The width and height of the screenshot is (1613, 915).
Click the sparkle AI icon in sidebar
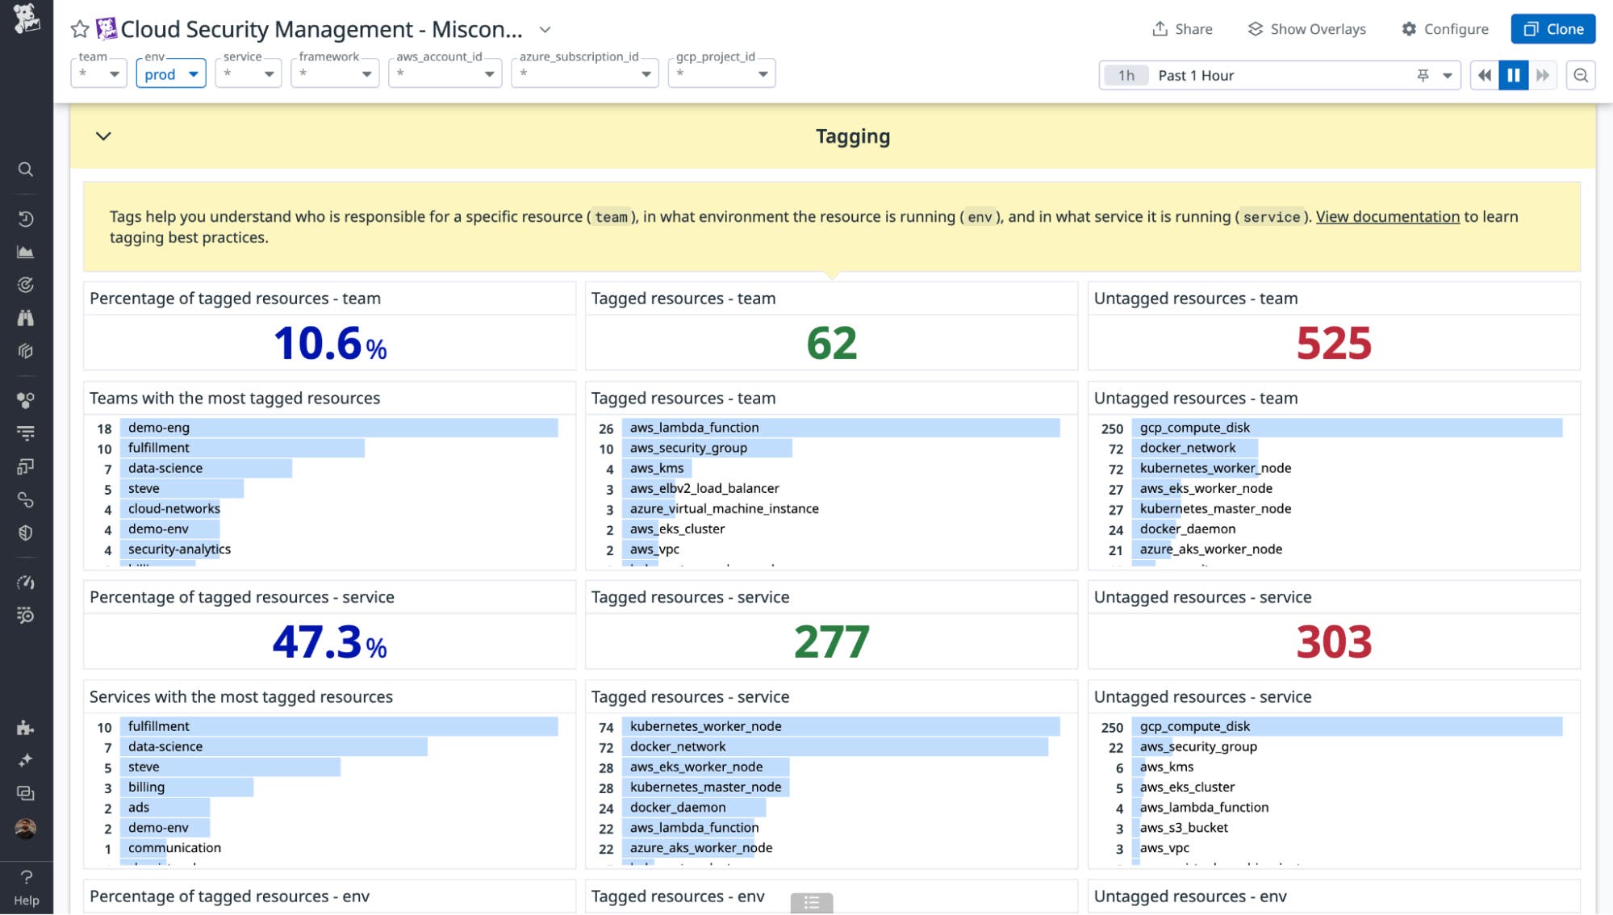click(x=26, y=758)
